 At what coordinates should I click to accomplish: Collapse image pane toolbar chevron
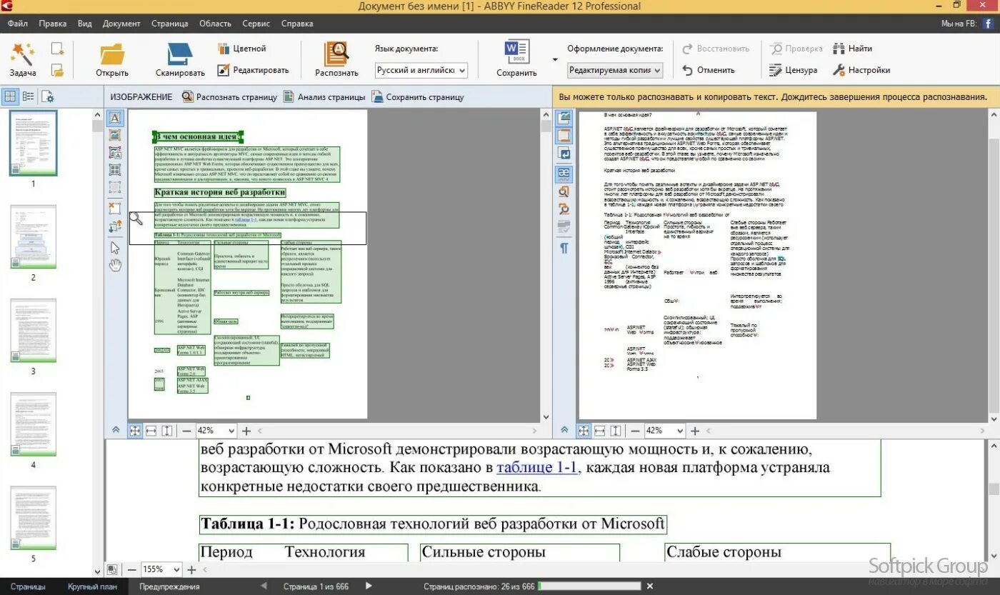(x=116, y=430)
